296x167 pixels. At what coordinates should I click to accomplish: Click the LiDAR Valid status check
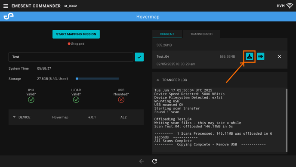point(76,100)
